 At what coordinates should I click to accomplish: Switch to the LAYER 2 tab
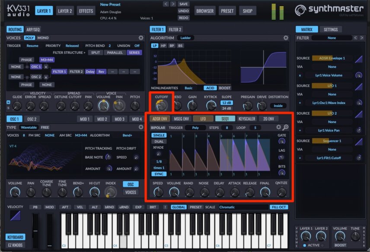coord(65,11)
